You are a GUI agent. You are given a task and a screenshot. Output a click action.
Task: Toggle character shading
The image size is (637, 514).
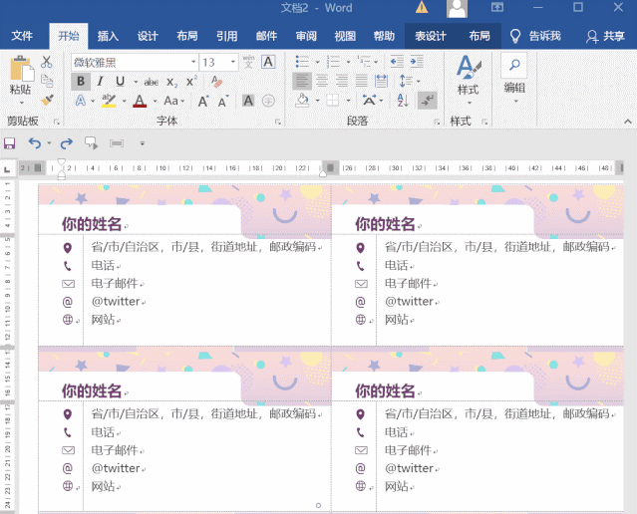[x=248, y=101]
